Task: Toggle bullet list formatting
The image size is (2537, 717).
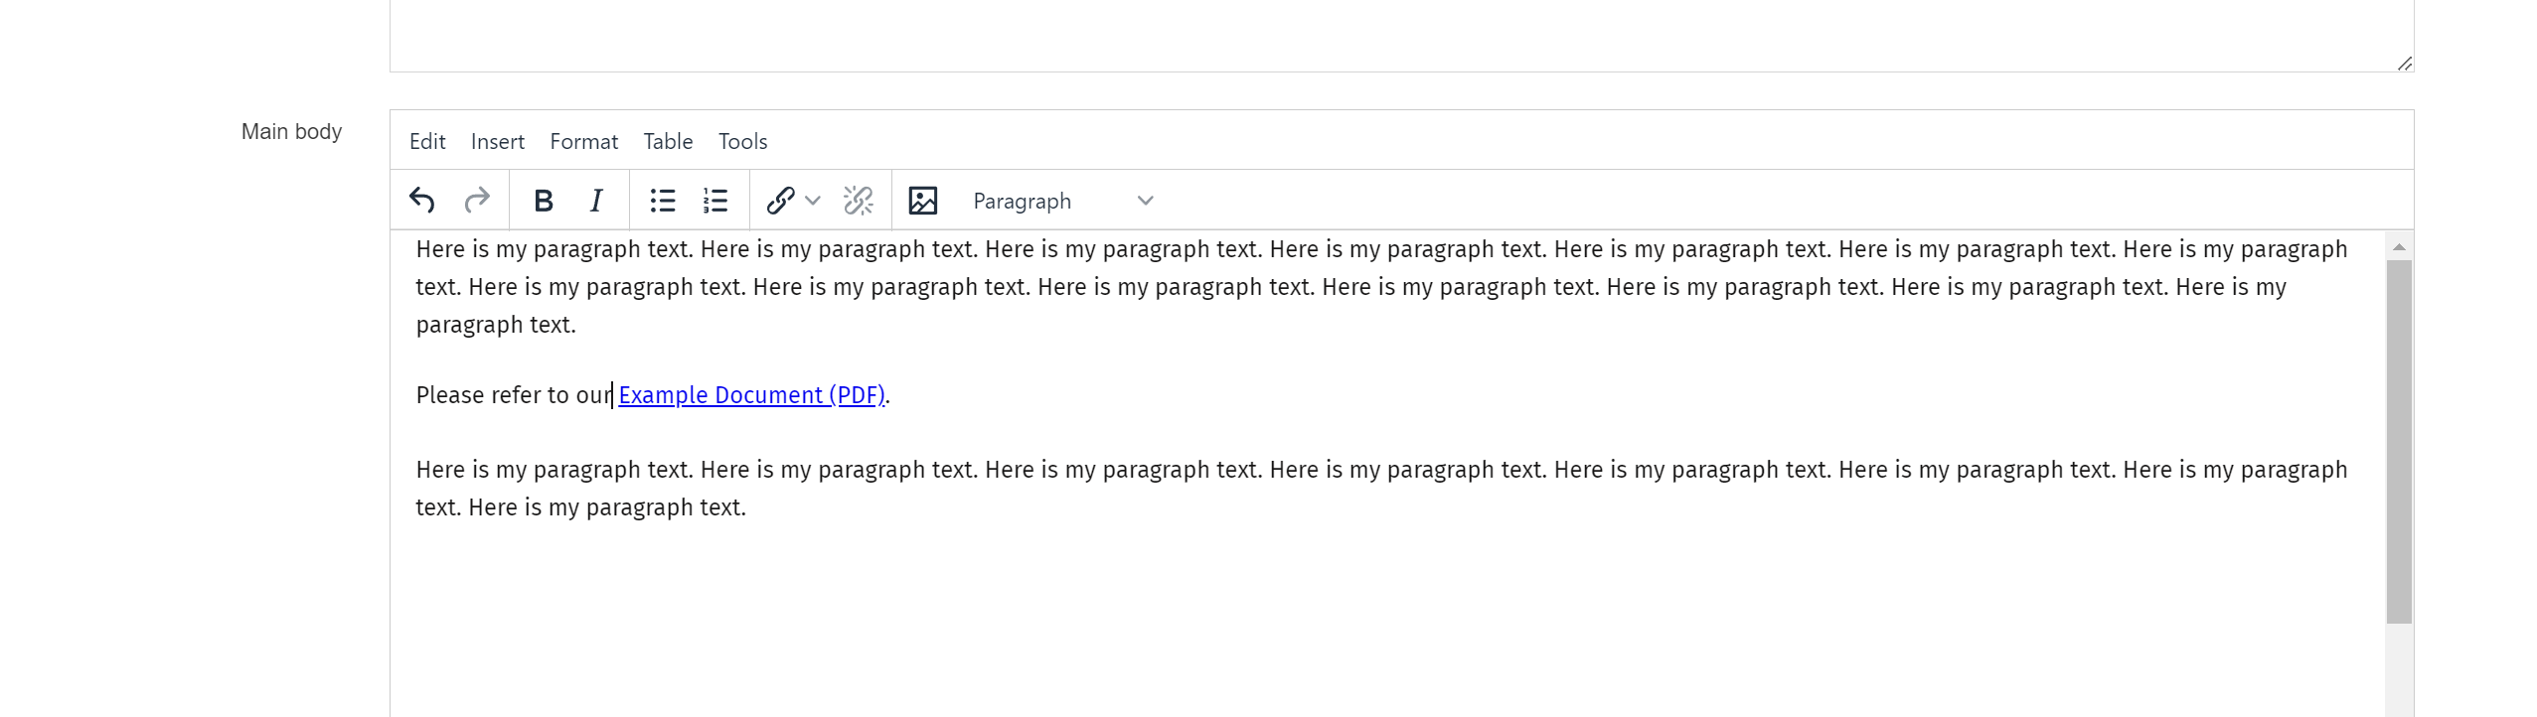Action: tap(663, 201)
